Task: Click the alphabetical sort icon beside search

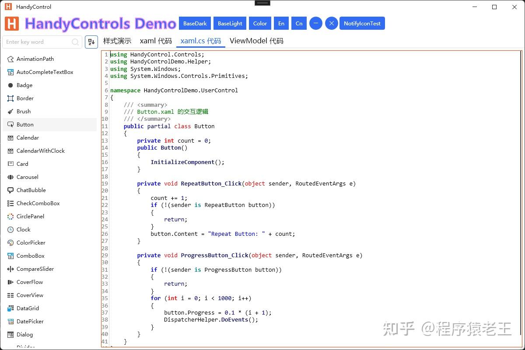Action: pyautogui.click(x=91, y=42)
